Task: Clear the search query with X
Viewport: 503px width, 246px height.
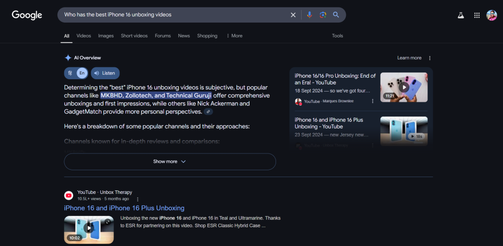Action: coord(293,15)
